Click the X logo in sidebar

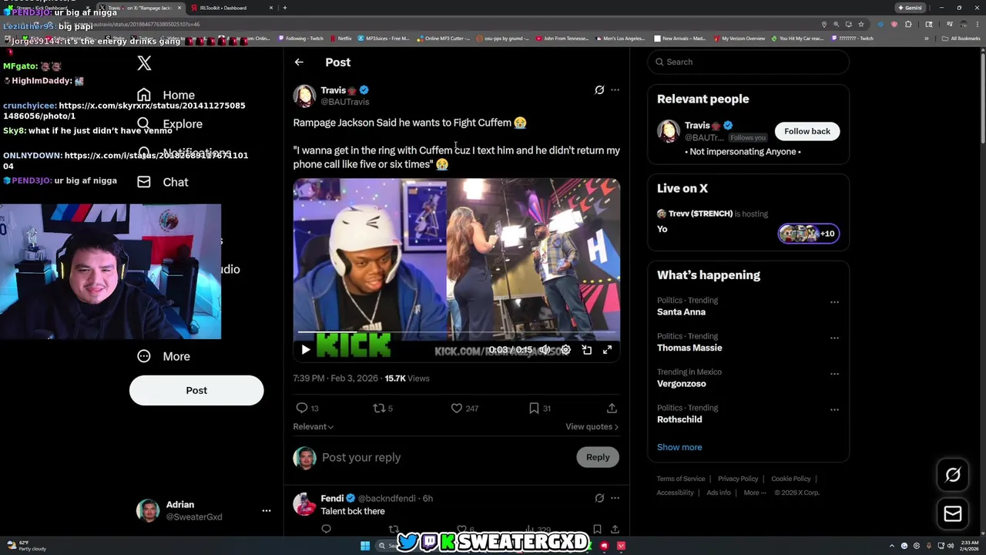tap(144, 63)
